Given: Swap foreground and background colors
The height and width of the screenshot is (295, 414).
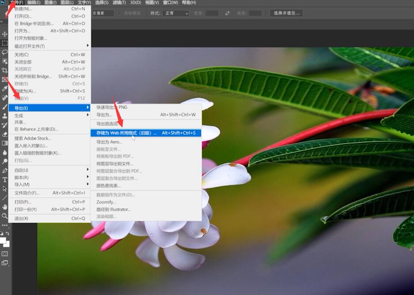Looking at the screenshot, I should [8, 233].
